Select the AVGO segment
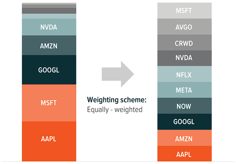Image resolution: width=236 pixels, height=164 pixels. click(184, 27)
